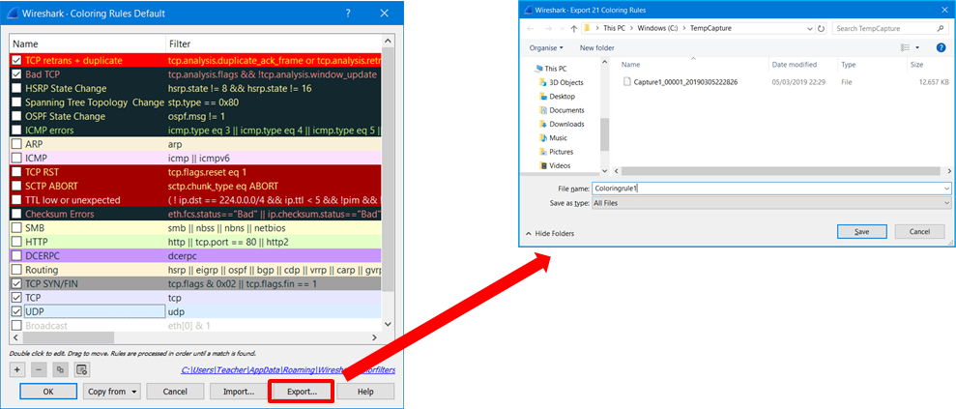This screenshot has width=956, height=409.
Task: Sort files by the Date modified column
Action: [x=795, y=65]
